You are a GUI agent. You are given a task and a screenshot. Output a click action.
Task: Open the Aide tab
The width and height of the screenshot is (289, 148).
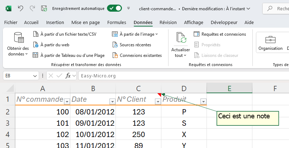tap(249, 23)
